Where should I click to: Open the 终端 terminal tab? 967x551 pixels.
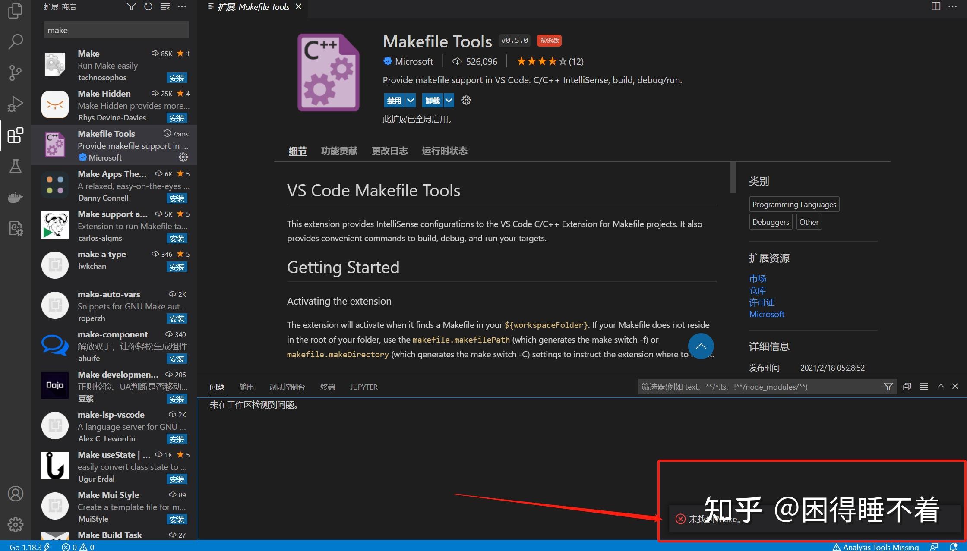[328, 387]
